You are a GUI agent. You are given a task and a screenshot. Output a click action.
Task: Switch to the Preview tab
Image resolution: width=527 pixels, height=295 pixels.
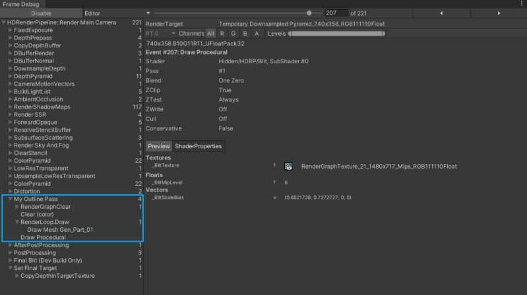point(159,146)
